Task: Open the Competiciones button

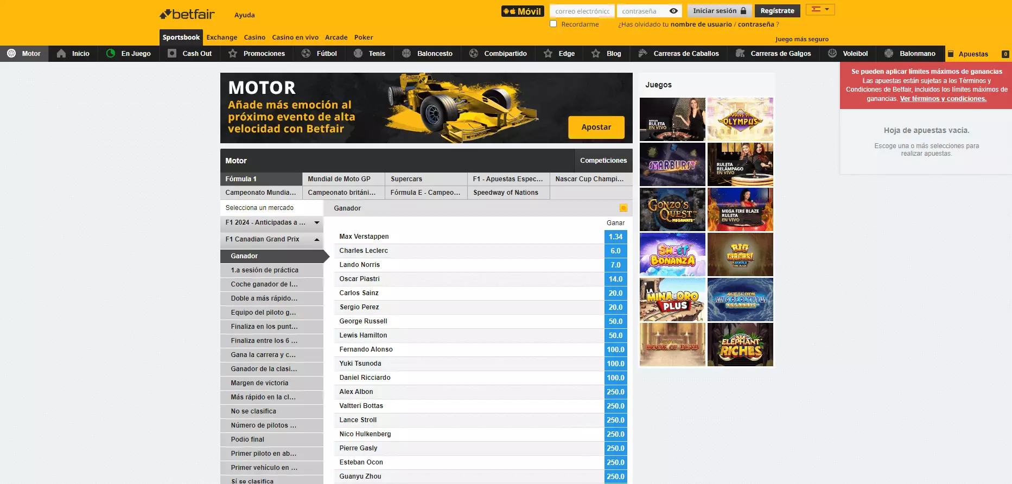Action: click(603, 161)
